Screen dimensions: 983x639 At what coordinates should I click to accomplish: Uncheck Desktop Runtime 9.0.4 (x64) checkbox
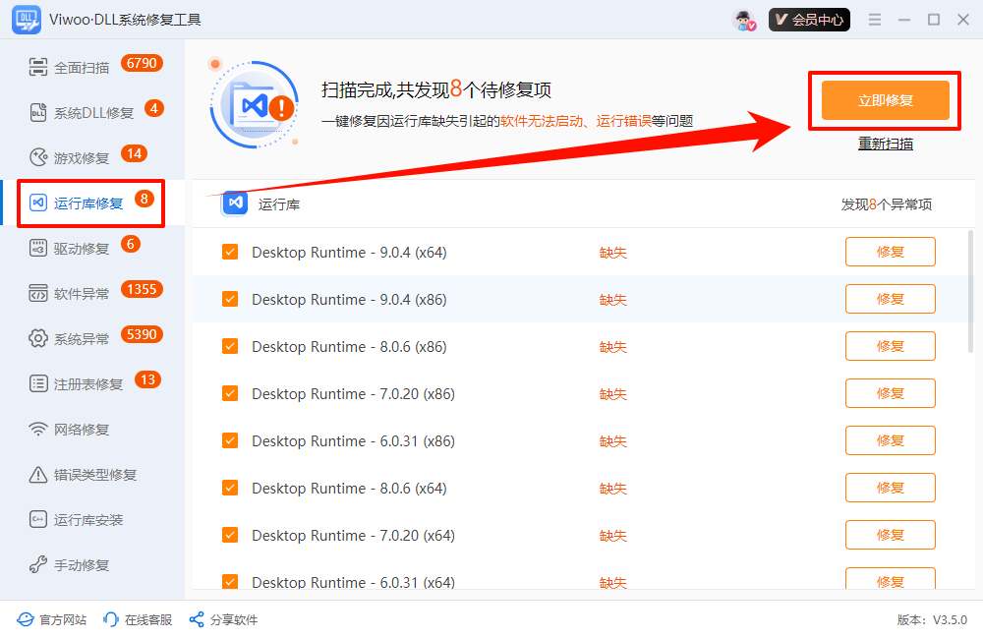coord(230,252)
